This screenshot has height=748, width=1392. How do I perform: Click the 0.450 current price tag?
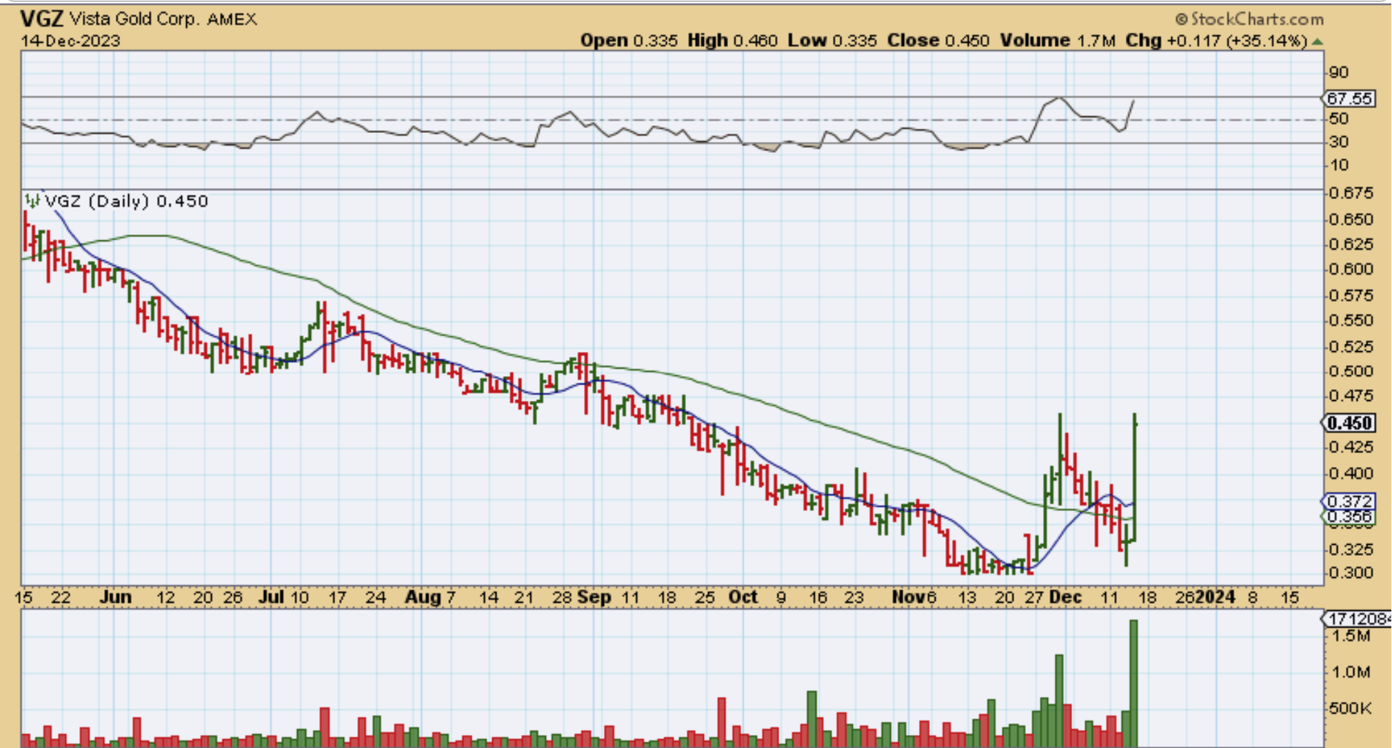tap(1349, 423)
